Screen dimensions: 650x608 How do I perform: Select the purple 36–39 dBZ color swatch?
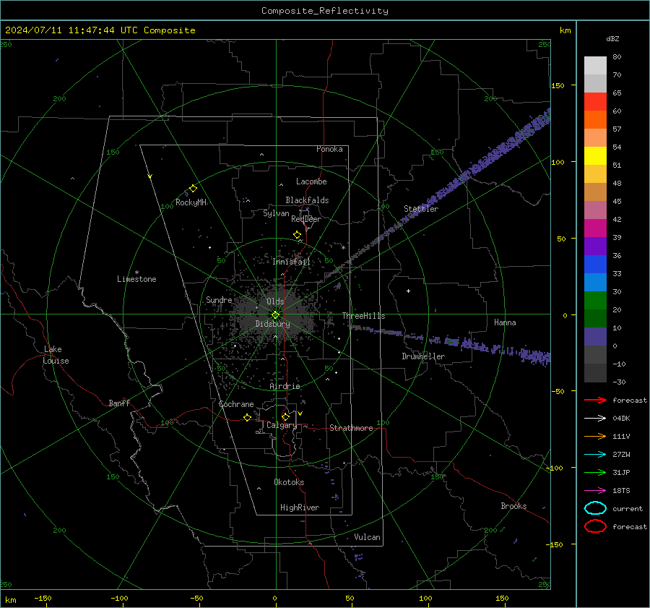click(x=595, y=247)
